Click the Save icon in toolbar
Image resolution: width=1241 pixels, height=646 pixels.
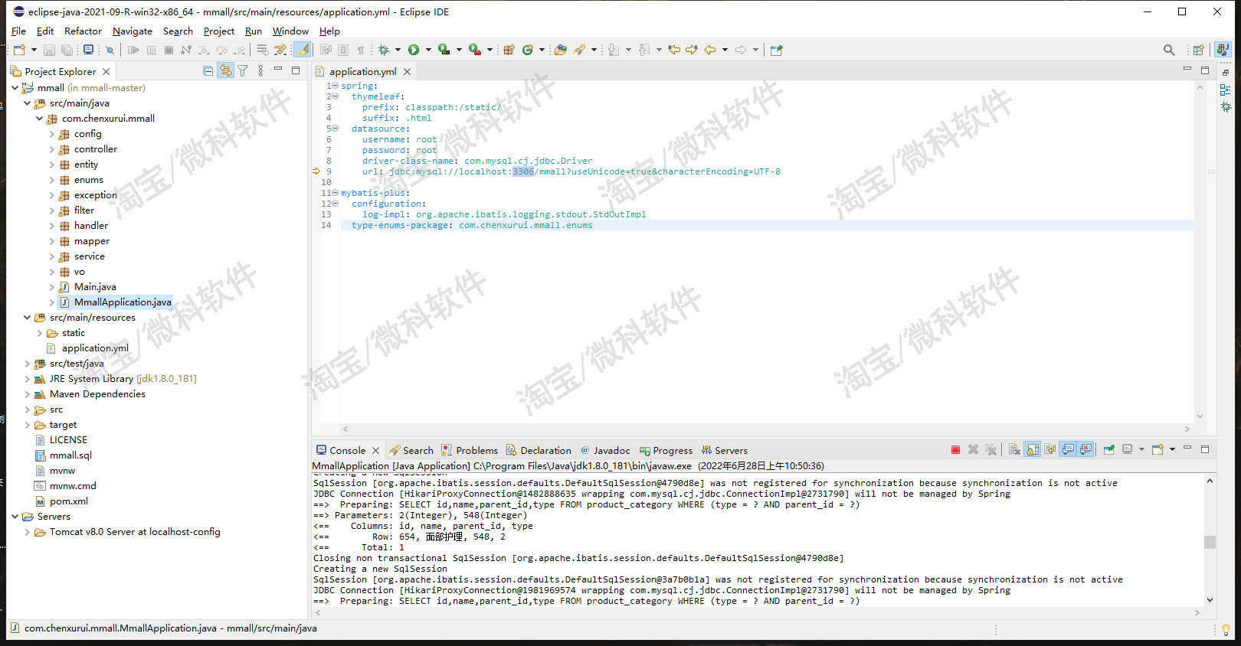pyautogui.click(x=49, y=50)
